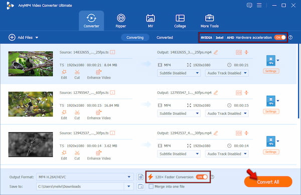Viewport: 301px width, 195px height.
Task: Show the Converted list tab
Action: [165, 38]
